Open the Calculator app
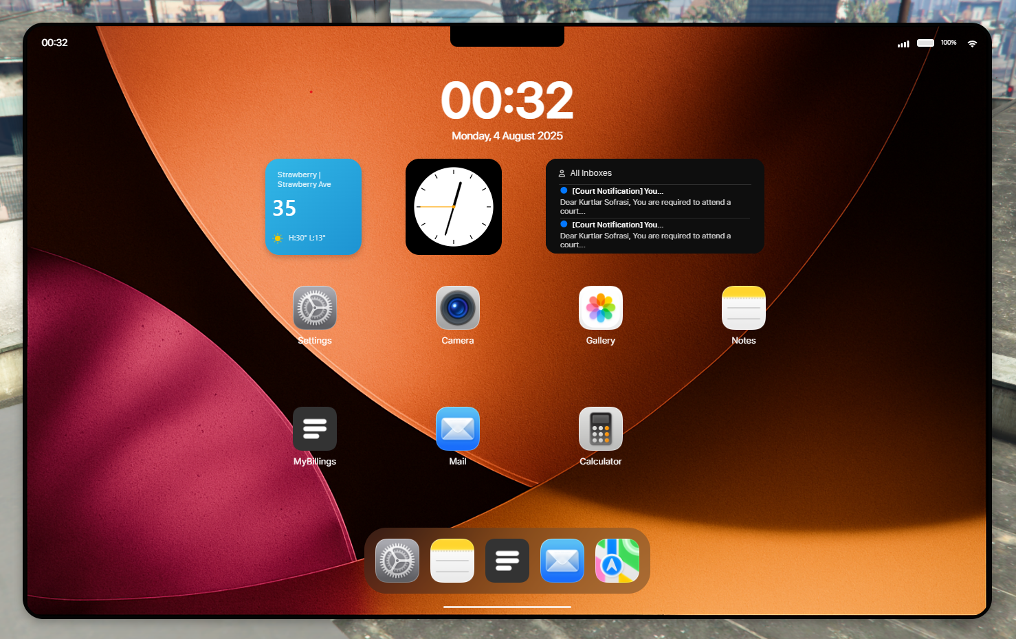This screenshot has height=639, width=1016. click(601, 429)
